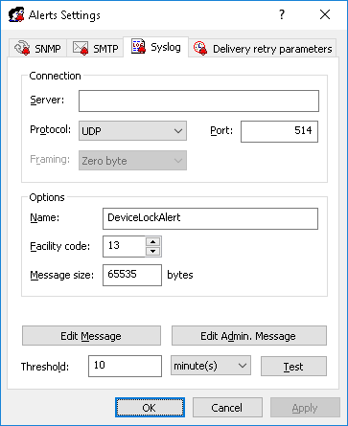Click the Message size label
The height and width of the screenshot is (426, 348).
62,275
